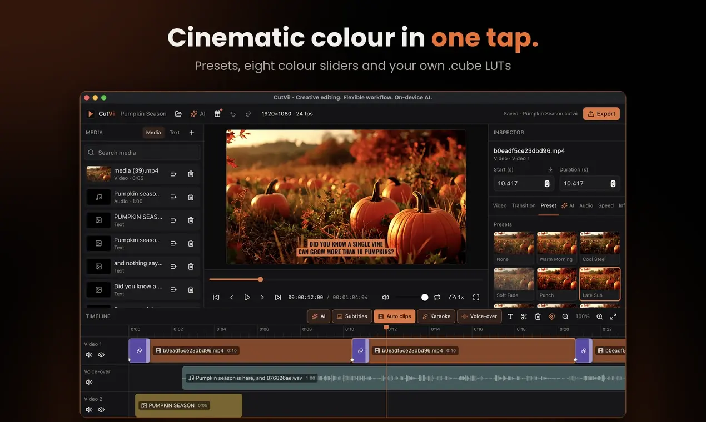Screen dimensions: 706x422
Task: Open the AI inspector tab
Action: coord(568,205)
